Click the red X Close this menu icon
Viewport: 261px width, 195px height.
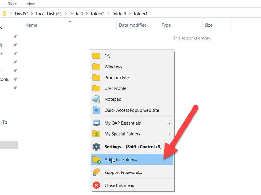coord(96,185)
